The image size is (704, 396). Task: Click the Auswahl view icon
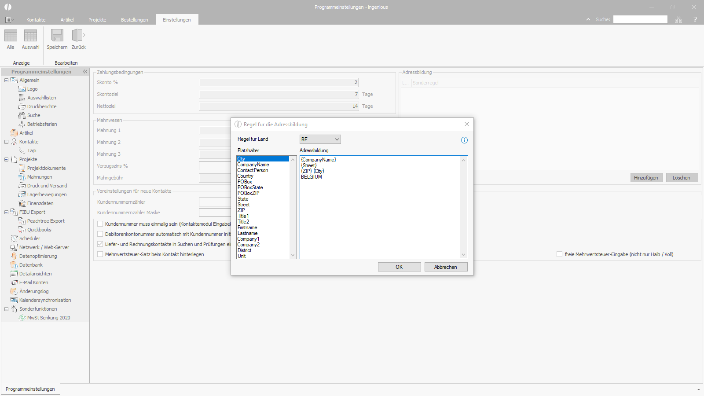30,36
